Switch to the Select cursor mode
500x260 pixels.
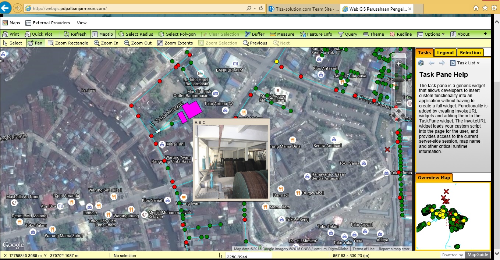(x=12, y=43)
